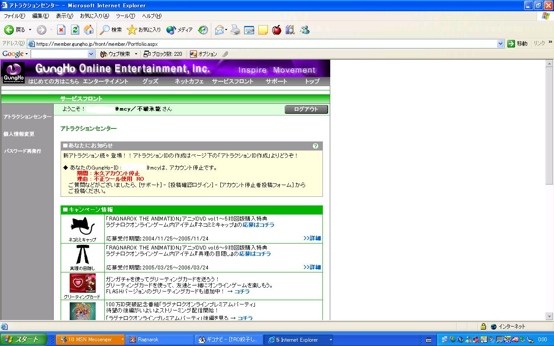The width and height of the screenshot is (554, 346).
Task: Expand the ウェブ検索 dropdown on Google Toolbar
Action: tap(136, 54)
